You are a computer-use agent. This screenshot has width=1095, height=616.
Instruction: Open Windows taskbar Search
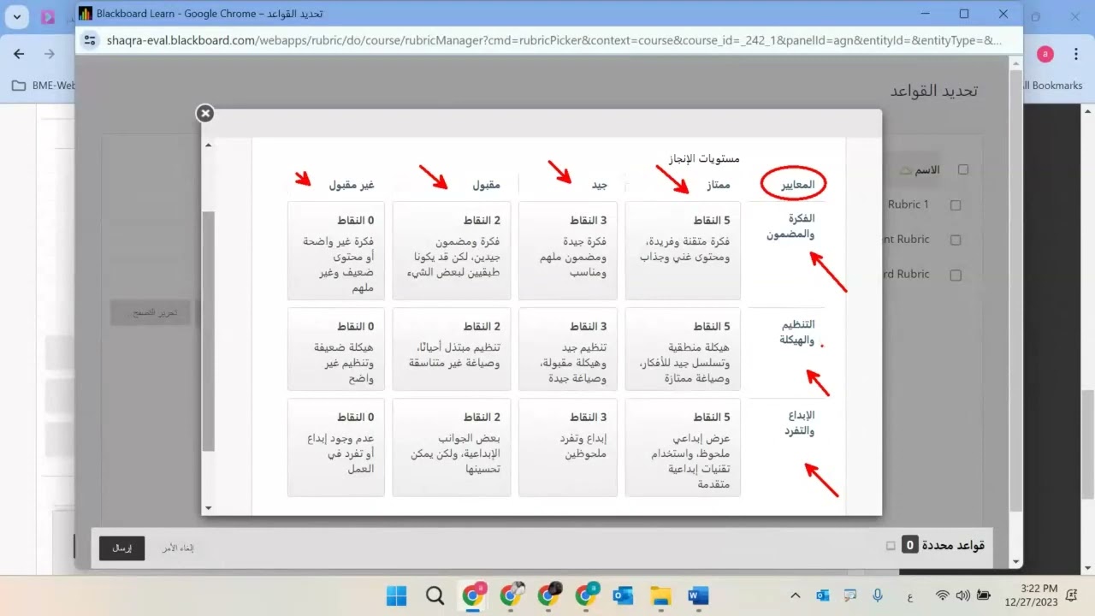435,595
